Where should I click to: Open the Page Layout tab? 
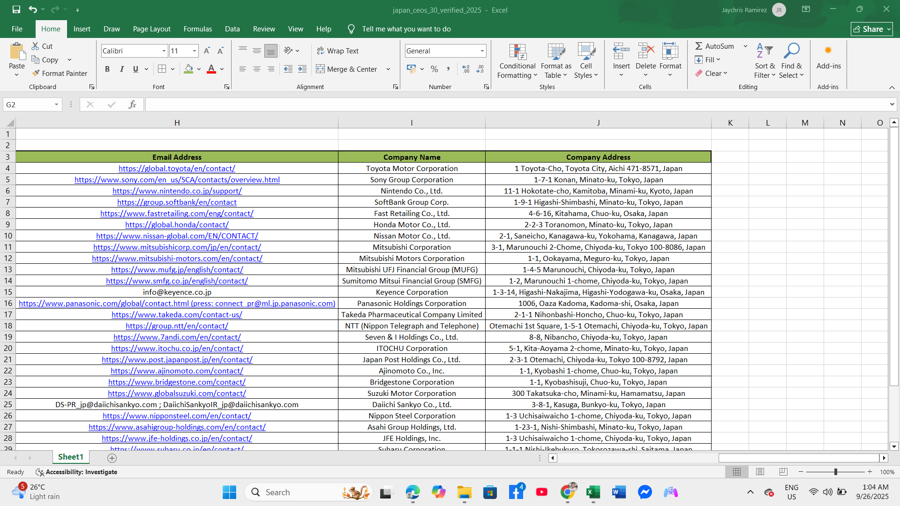coord(151,29)
